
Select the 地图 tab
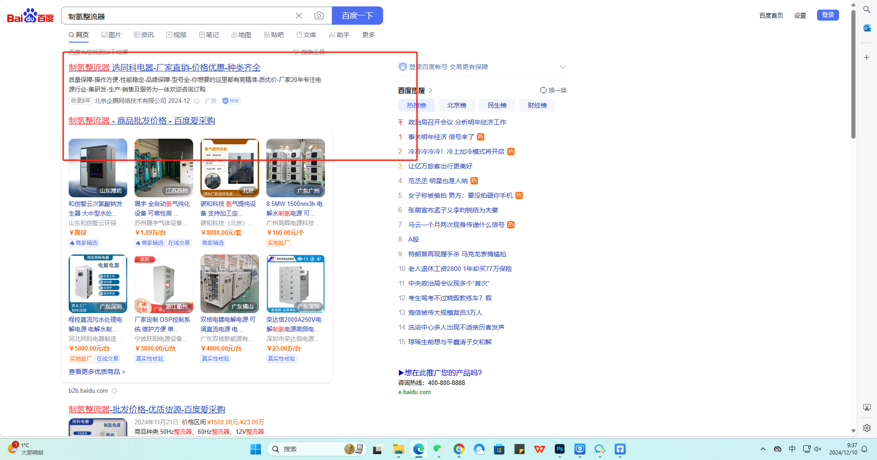point(241,35)
